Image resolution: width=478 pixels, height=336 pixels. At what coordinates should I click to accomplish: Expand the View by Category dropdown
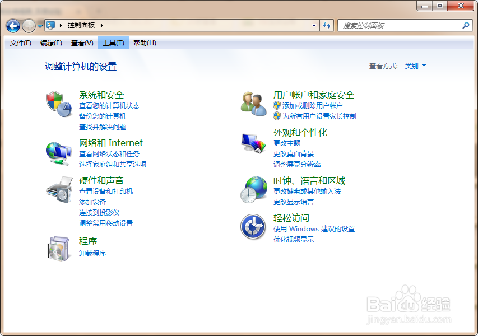coord(415,66)
